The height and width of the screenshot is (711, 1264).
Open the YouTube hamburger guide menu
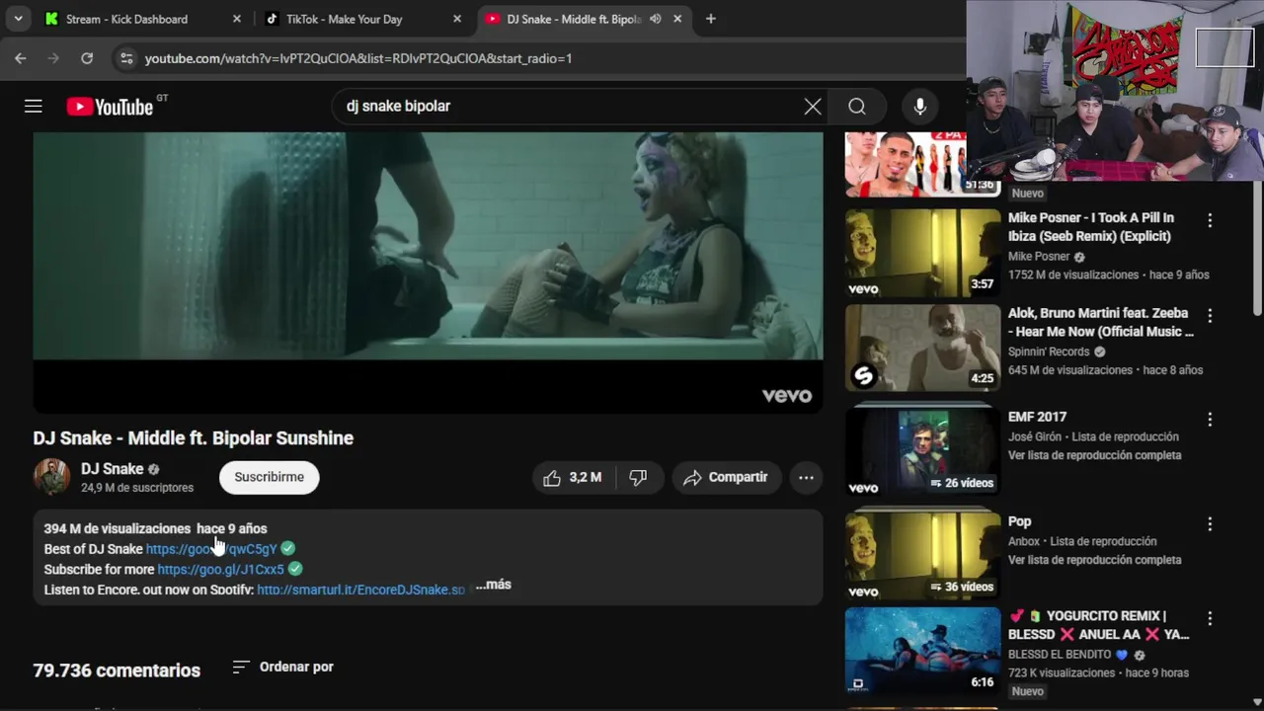click(x=34, y=107)
